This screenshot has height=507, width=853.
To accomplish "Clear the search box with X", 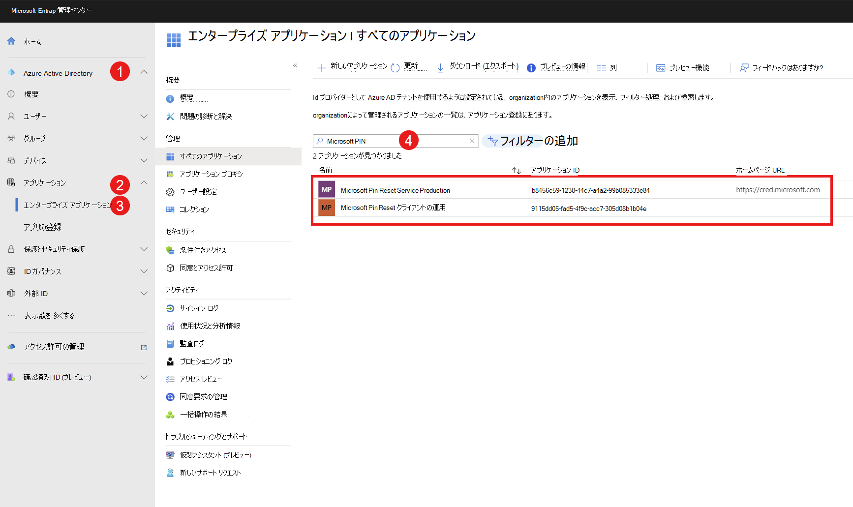I will point(472,141).
